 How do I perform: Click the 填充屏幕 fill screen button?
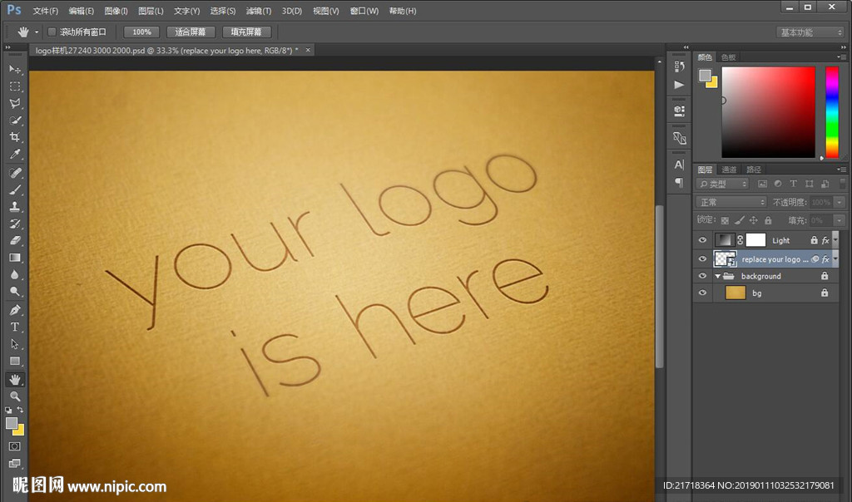click(x=246, y=32)
